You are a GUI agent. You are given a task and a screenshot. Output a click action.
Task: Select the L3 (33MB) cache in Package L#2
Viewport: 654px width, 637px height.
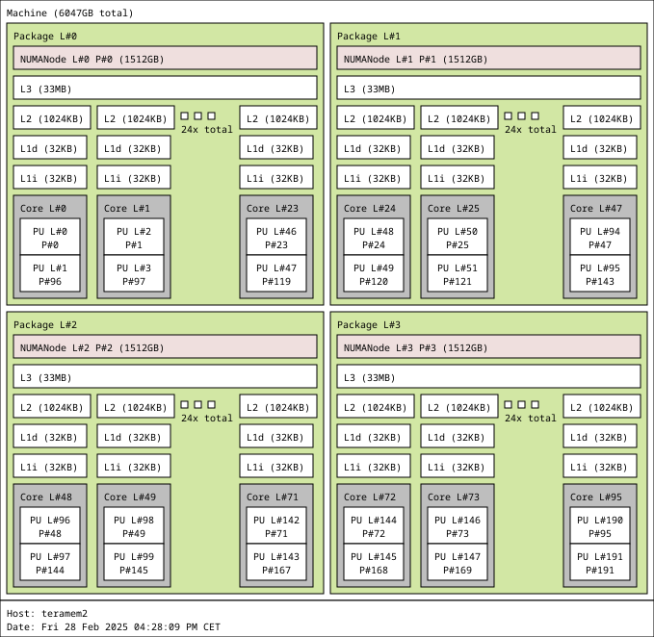(x=165, y=377)
